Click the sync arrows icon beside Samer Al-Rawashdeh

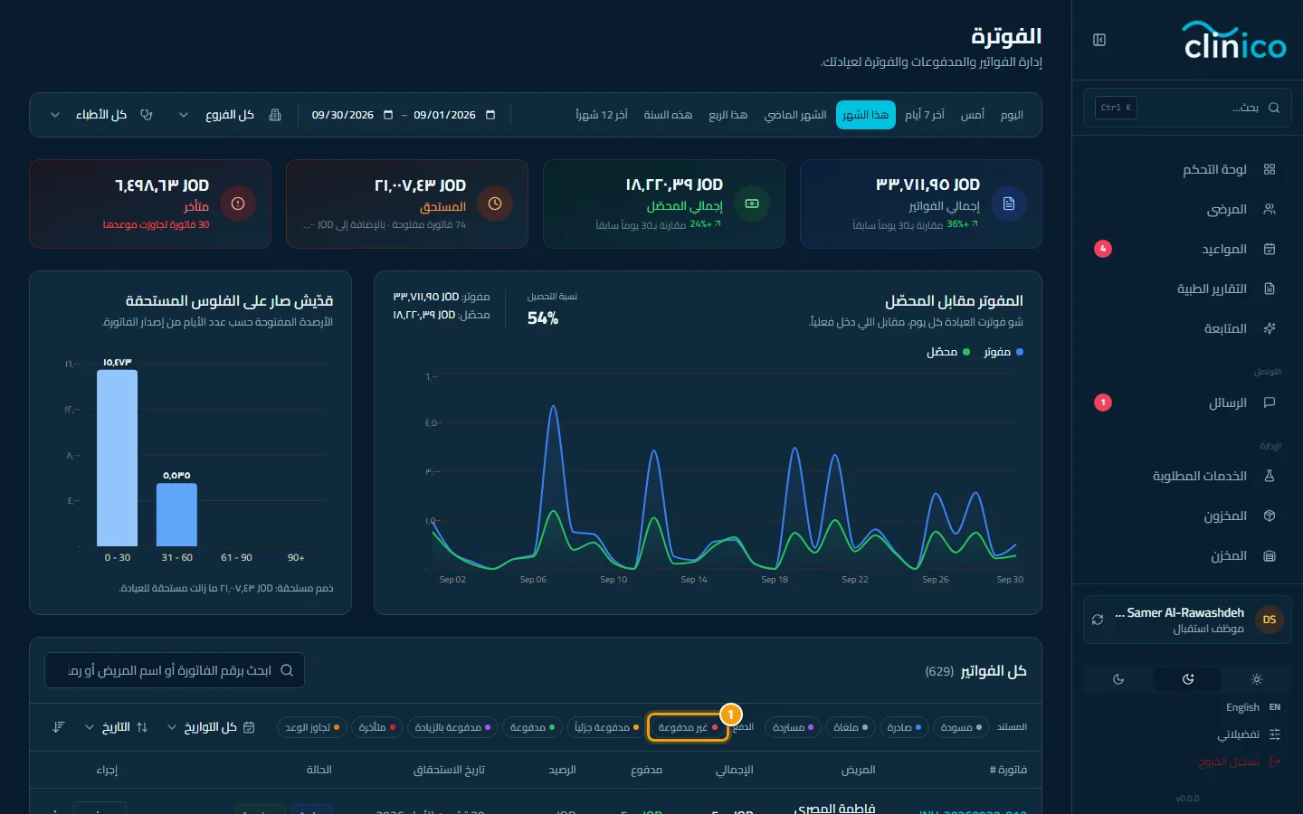[1098, 620]
